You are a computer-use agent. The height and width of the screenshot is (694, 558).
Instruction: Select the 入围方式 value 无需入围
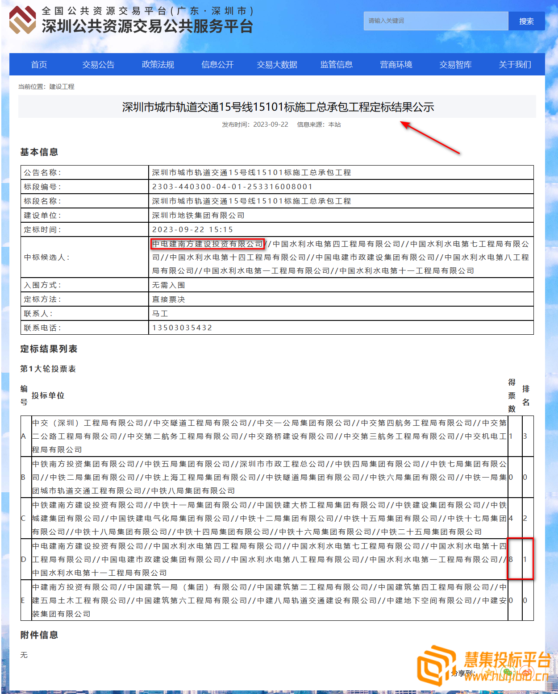[x=168, y=285]
